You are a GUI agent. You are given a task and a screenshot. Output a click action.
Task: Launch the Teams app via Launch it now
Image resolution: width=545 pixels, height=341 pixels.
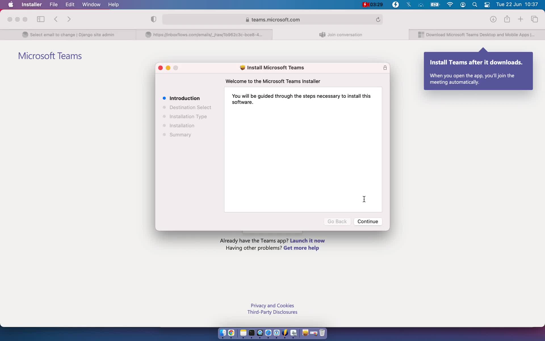[x=307, y=240]
